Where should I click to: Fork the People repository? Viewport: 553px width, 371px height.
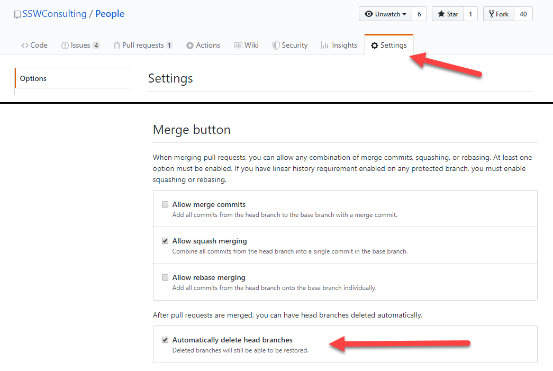(x=498, y=14)
